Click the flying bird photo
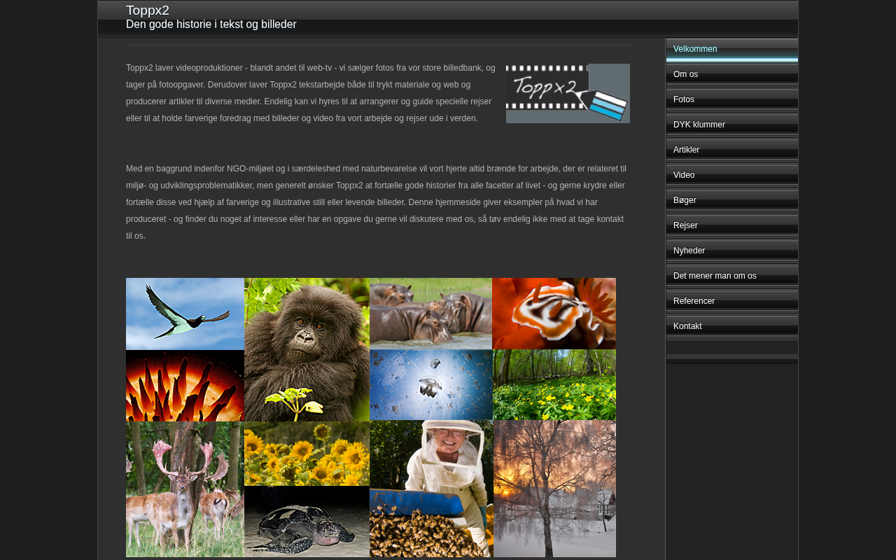 (185, 314)
